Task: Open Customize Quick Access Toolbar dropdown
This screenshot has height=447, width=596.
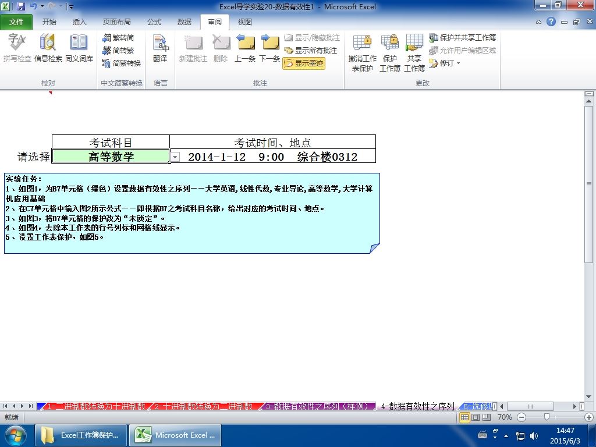Action: (x=71, y=6)
